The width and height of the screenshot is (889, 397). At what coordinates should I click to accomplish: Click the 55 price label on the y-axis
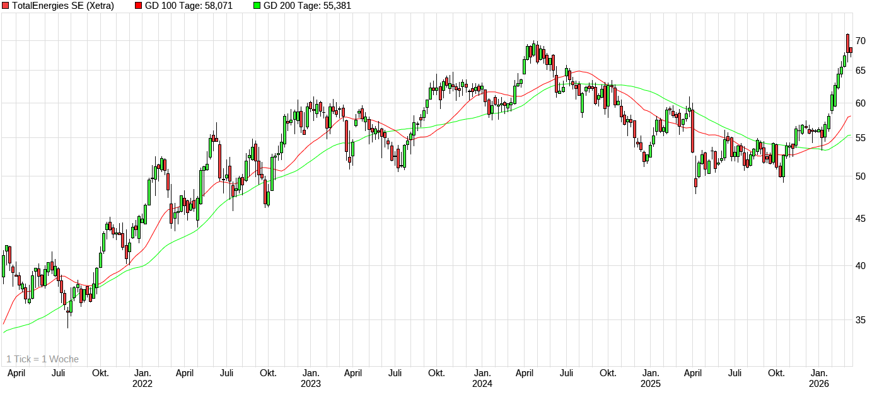[x=861, y=138]
